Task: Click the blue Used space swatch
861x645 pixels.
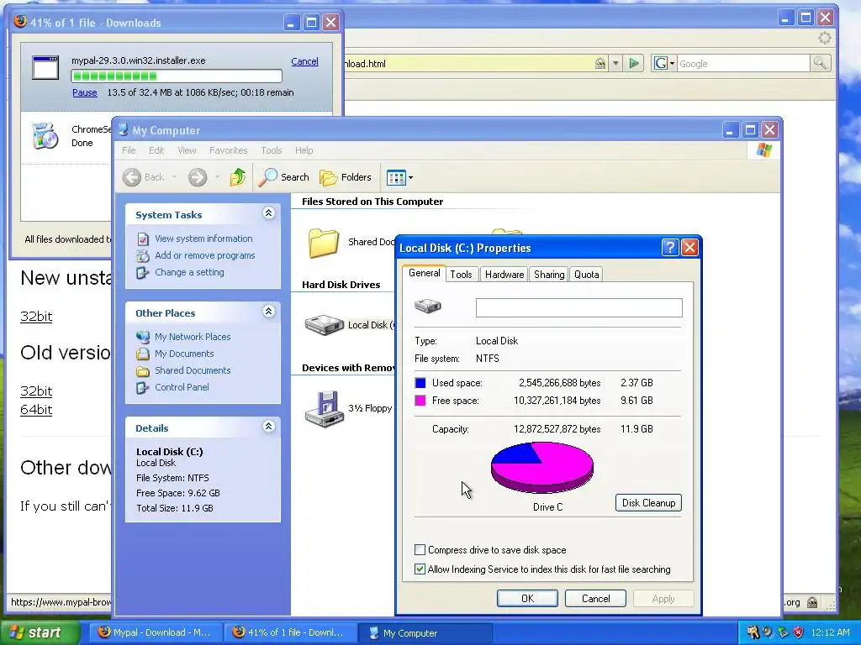Action: (420, 383)
